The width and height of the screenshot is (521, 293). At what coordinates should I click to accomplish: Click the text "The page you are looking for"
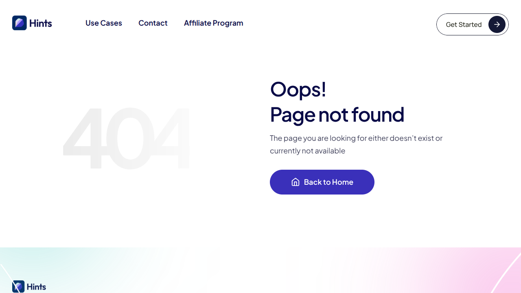tap(313, 138)
